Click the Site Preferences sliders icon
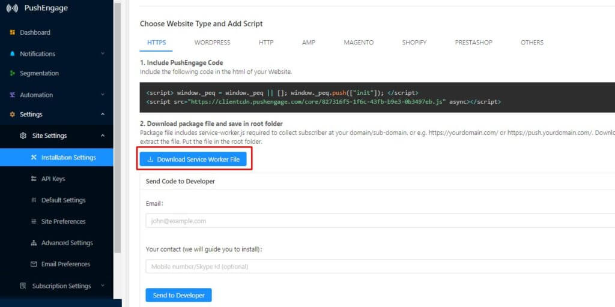Viewport: 615px width, 307px height. (x=34, y=222)
